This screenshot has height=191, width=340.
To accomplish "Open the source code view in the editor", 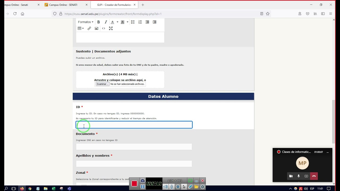I will click(104, 28).
